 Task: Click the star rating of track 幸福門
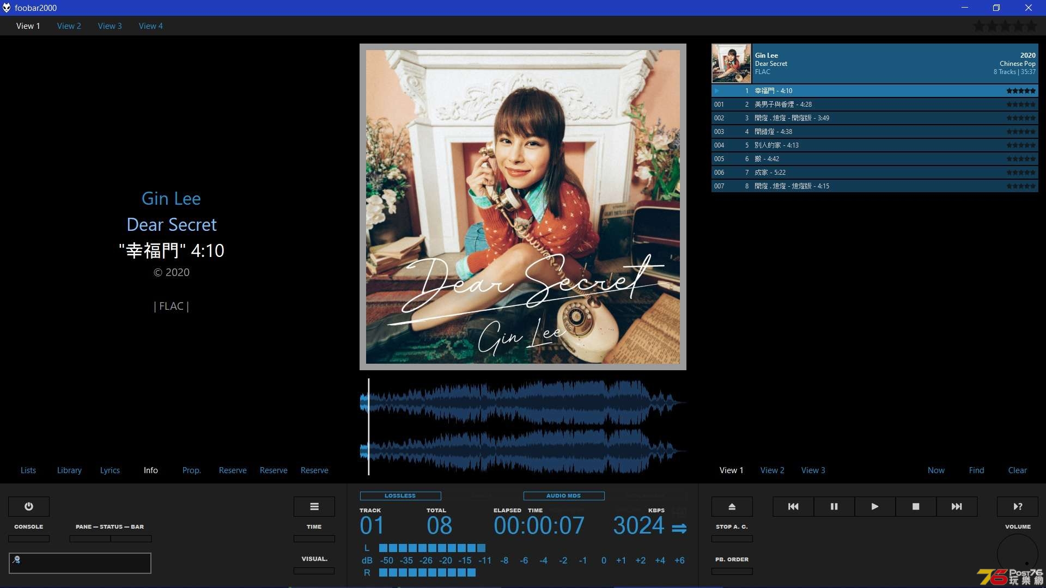pos(1021,91)
